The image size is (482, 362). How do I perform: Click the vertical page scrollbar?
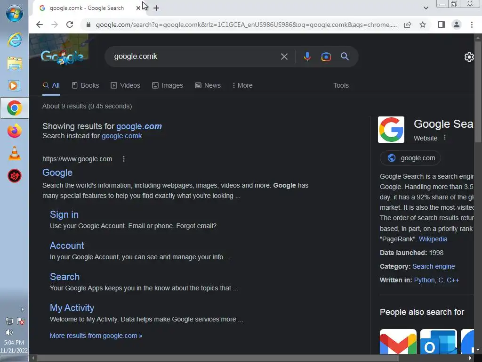pyautogui.click(x=478, y=92)
